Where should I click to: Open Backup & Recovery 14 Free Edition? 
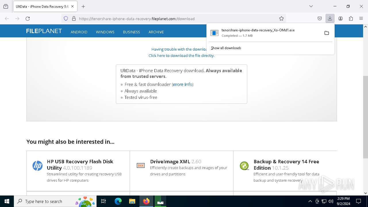tap(286, 164)
